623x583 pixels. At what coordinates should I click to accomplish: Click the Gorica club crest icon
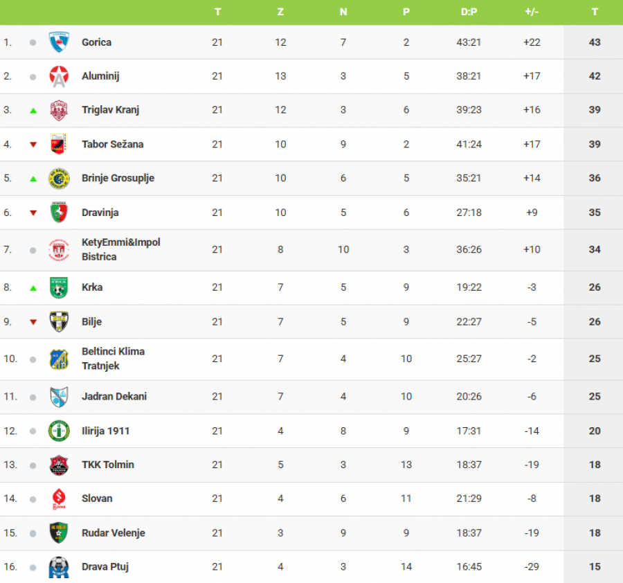59,42
